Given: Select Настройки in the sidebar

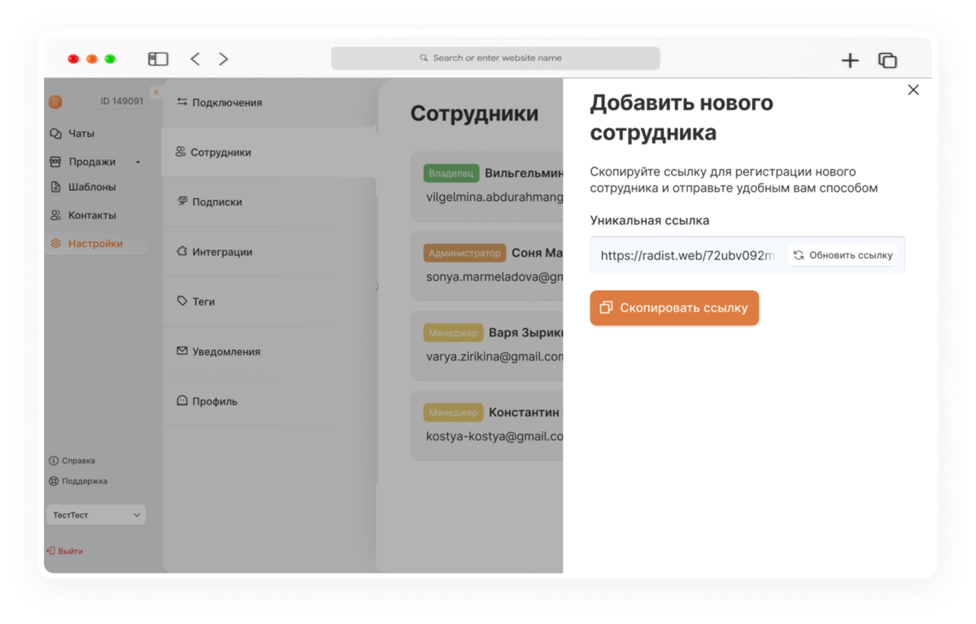Looking at the screenshot, I should pyautogui.click(x=96, y=243).
